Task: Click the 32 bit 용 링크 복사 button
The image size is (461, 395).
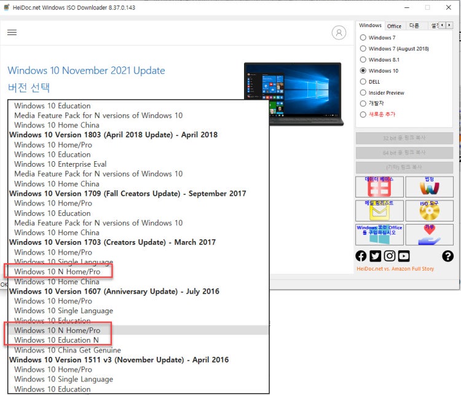Action: 404,138
